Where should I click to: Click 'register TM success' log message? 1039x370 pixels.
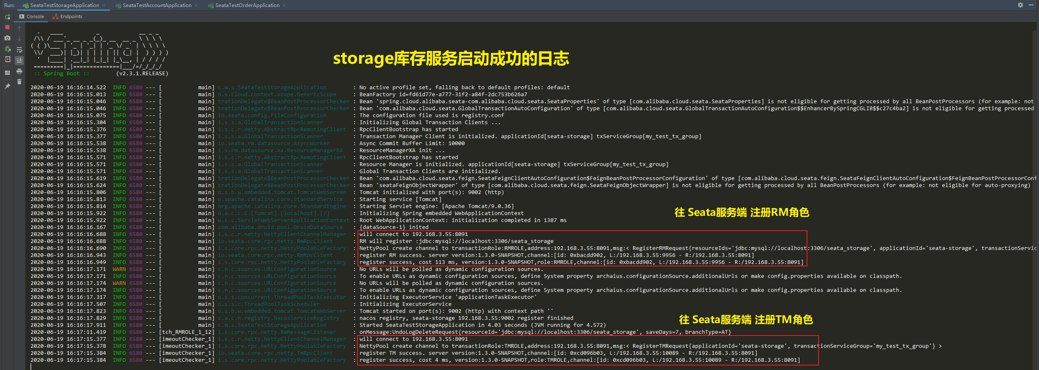pos(559,353)
